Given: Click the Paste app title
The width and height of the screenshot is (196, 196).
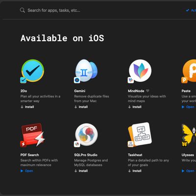Looking at the screenshot, I should pos(186,91).
